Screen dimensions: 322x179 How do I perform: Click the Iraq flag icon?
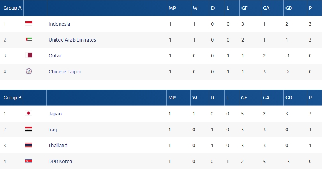click(x=28, y=129)
